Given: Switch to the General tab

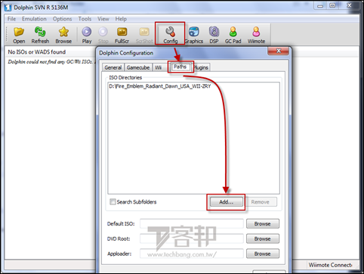Looking at the screenshot, I should click(113, 67).
